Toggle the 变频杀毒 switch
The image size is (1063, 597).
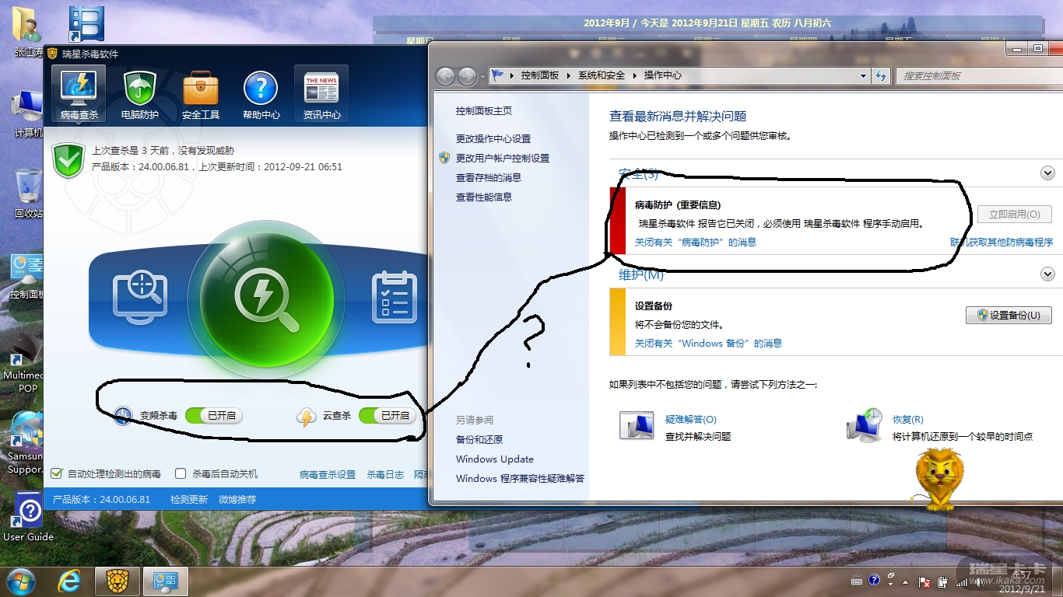pos(213,416)
